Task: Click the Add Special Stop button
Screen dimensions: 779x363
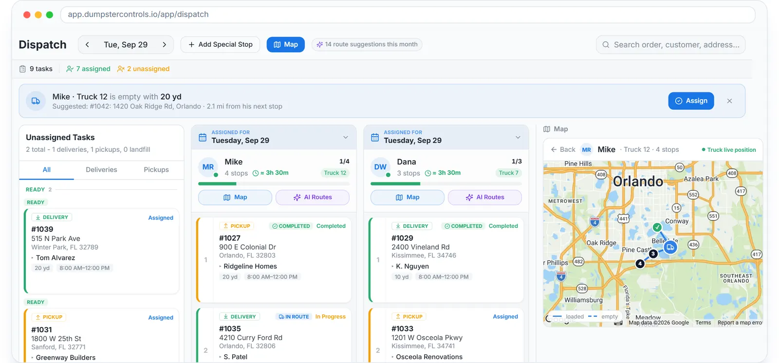Action: [x=220, y=45]
